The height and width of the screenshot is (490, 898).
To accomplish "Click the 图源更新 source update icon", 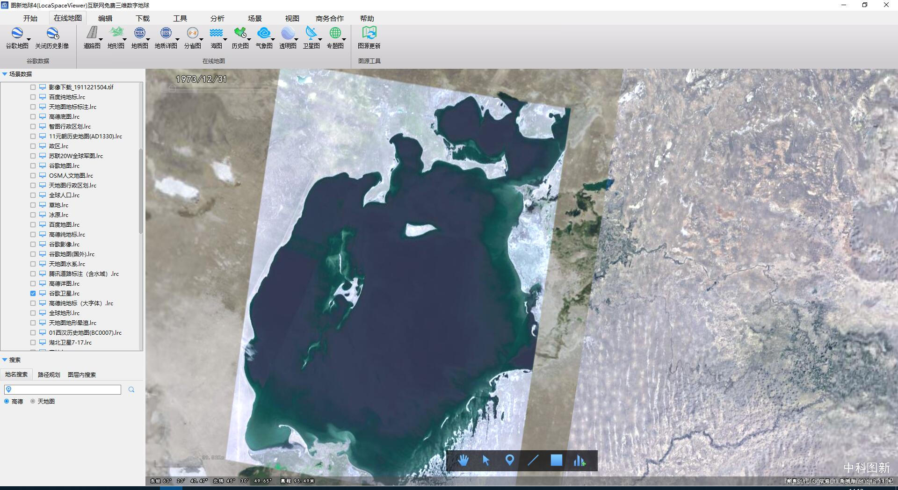I will tap(369, 33).
